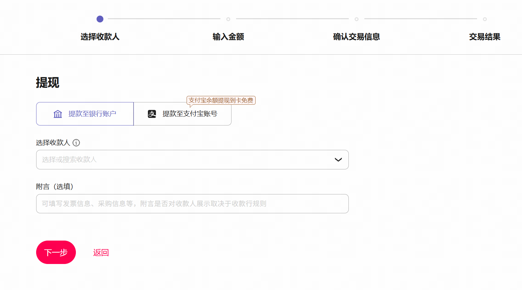Click 输入金额 step label
522x290 pixels.
tap(228, 37)
